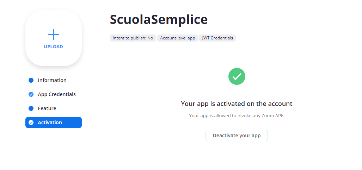Screen dimensions: 362x170
Task: Click the Deactivate your app button
Action: (x=237, y=136)
